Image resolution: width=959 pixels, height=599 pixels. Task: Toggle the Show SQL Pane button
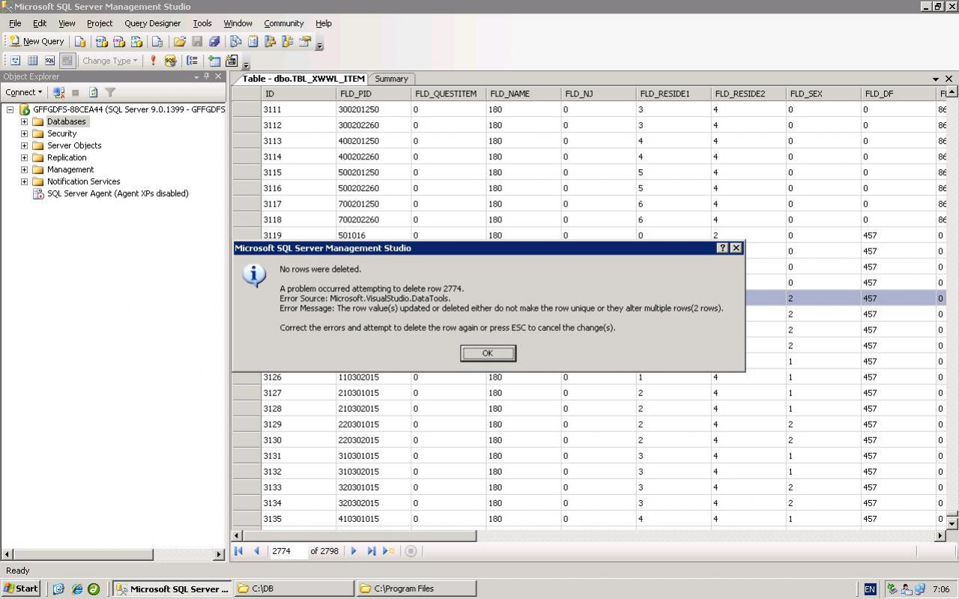tap(49, 61)
